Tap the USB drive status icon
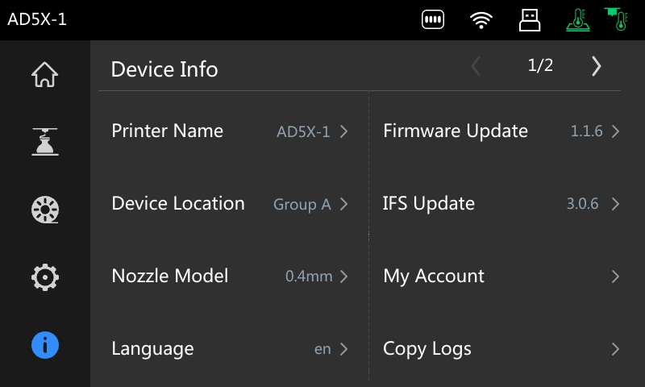The width and height of the screenshot is (645, 387). pyautogui.click(x=530, y=19)
